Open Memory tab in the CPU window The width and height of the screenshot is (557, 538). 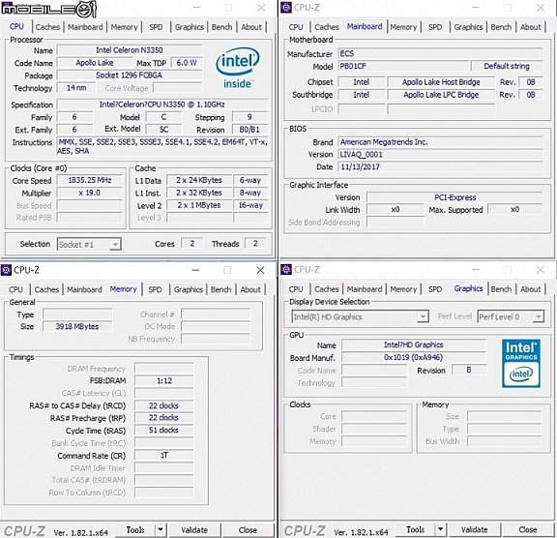(124, 27)
